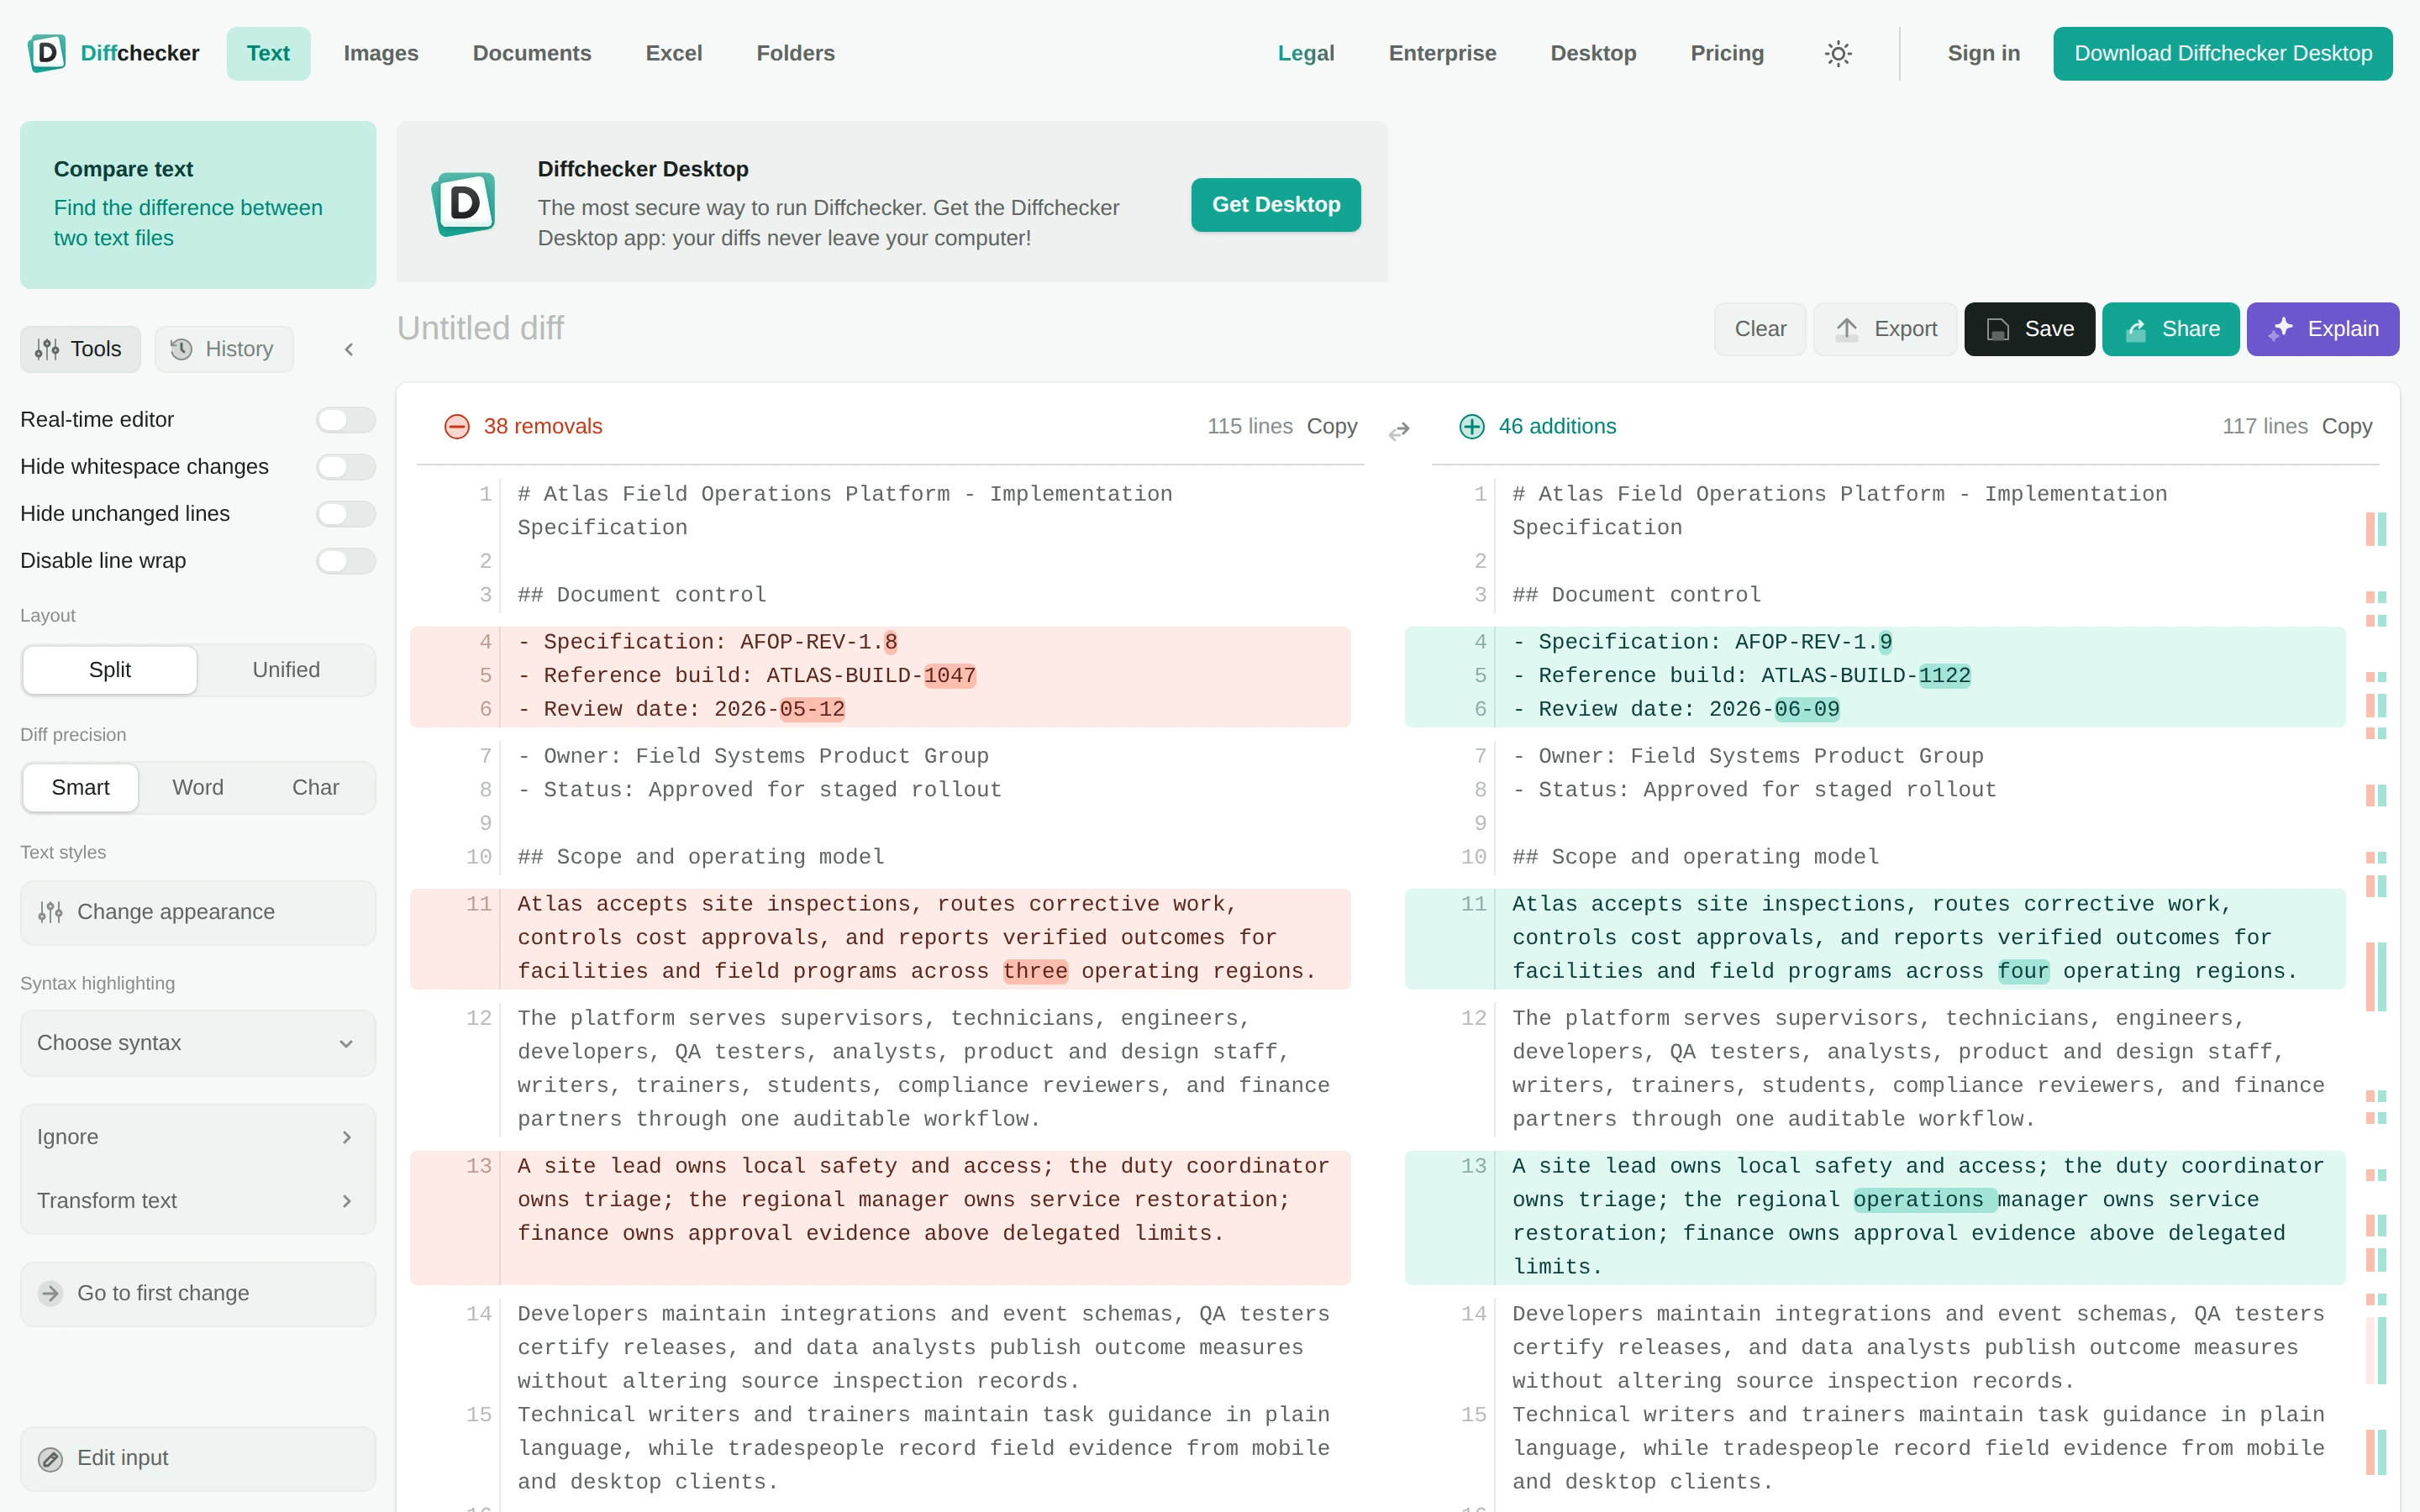
Task: Click the Save floppy disk icon
Action: tap(1998, 329)
